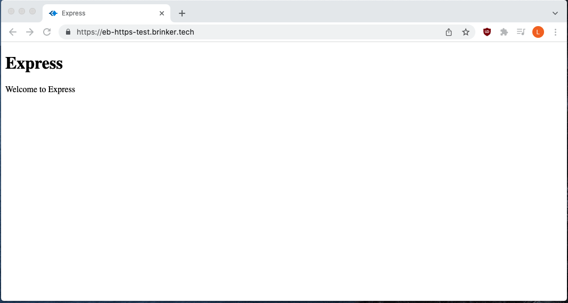
Task: Reload the page with refresh icon
Action: pos(47,32)
